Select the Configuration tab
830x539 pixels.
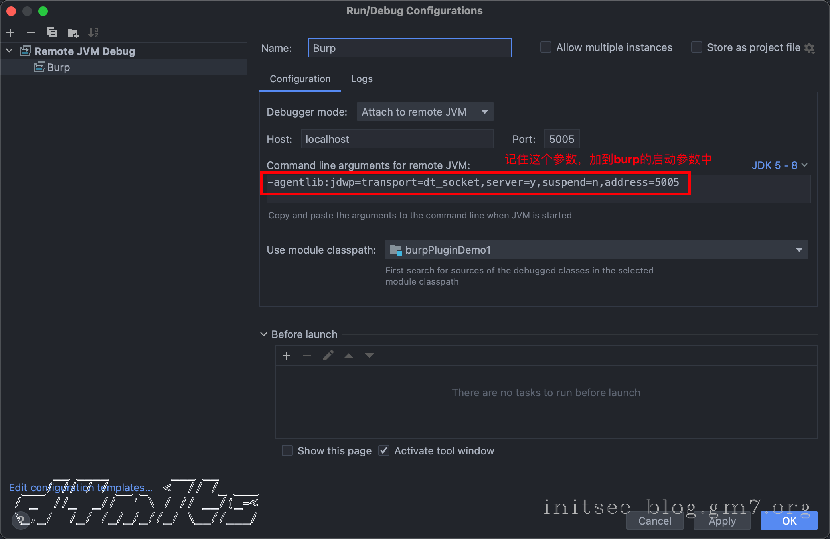click(x=300, y=79)
